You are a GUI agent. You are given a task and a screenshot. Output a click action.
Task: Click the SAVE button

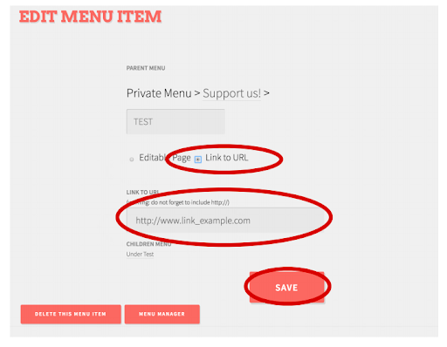tap(286, 288)
